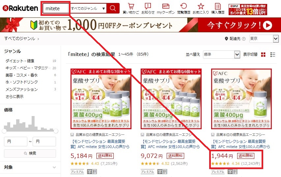This screenshot has height=177, width=281.
Task: Click the left price range slider handle
Action: 4,131
